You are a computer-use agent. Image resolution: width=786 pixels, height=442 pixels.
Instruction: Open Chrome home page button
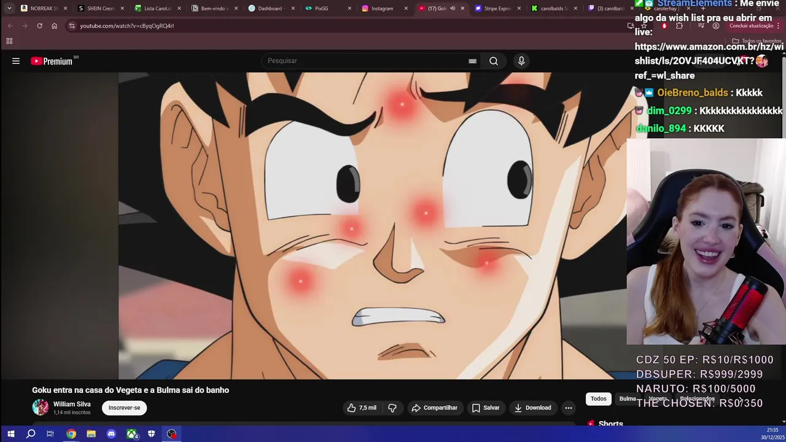pos(54,26)
